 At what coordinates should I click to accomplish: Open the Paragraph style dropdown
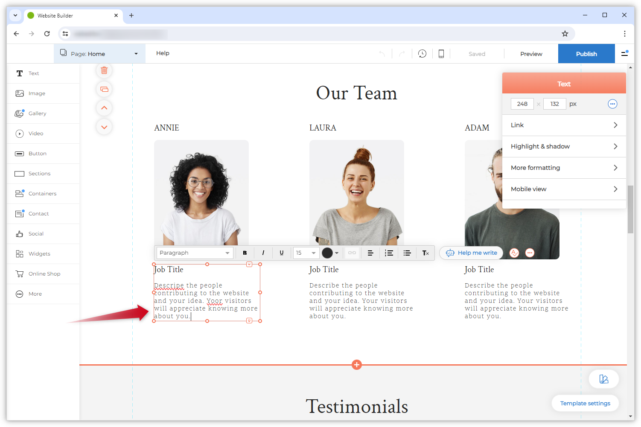[195, 253]
